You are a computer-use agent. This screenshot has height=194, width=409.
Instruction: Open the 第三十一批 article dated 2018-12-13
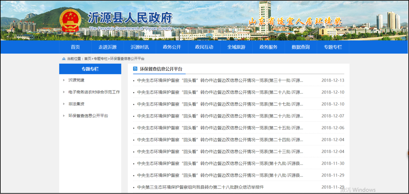220,80
